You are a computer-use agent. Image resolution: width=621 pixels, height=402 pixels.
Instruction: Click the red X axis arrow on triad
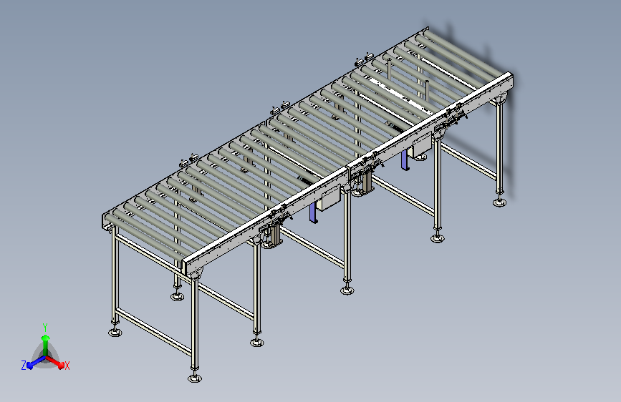click(55, 362)
